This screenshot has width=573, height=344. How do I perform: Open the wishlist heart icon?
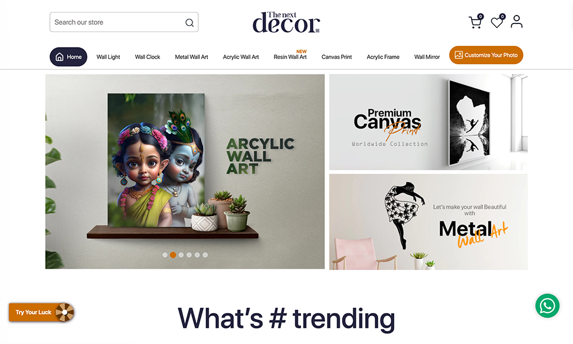pyautogui.click(x=497, y=22)
